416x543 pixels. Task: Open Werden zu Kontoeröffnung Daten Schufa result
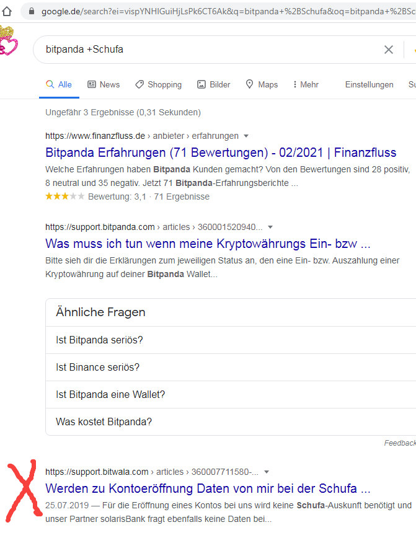(208, 488)
